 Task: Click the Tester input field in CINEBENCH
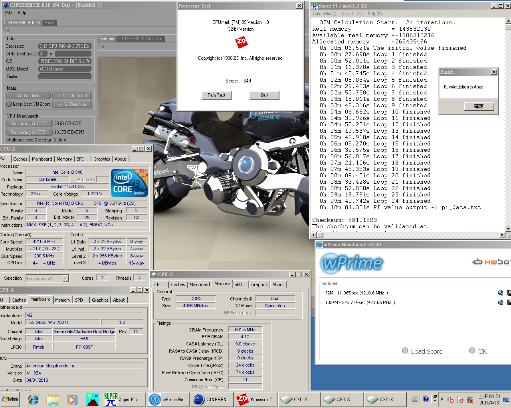pyautogui.click(x=65, y=76)
